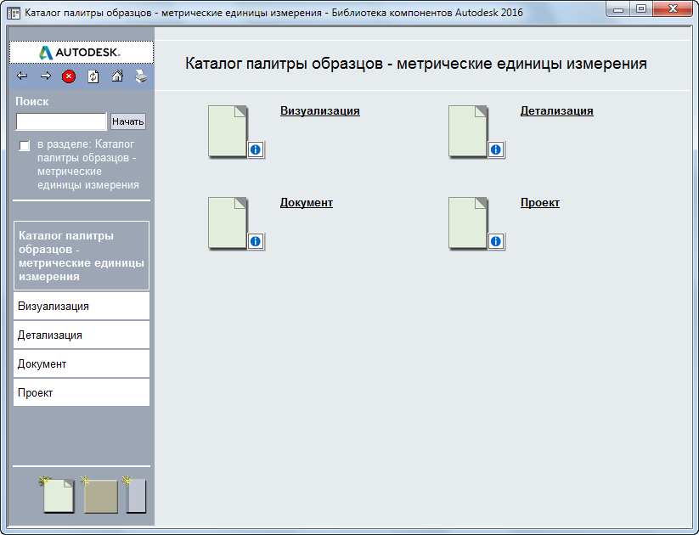The width and height of the screenshot is (699, 535).
Task: Select the sidebar catalog heading 'Каталог палитры образцов'
Action: [82, 256]
